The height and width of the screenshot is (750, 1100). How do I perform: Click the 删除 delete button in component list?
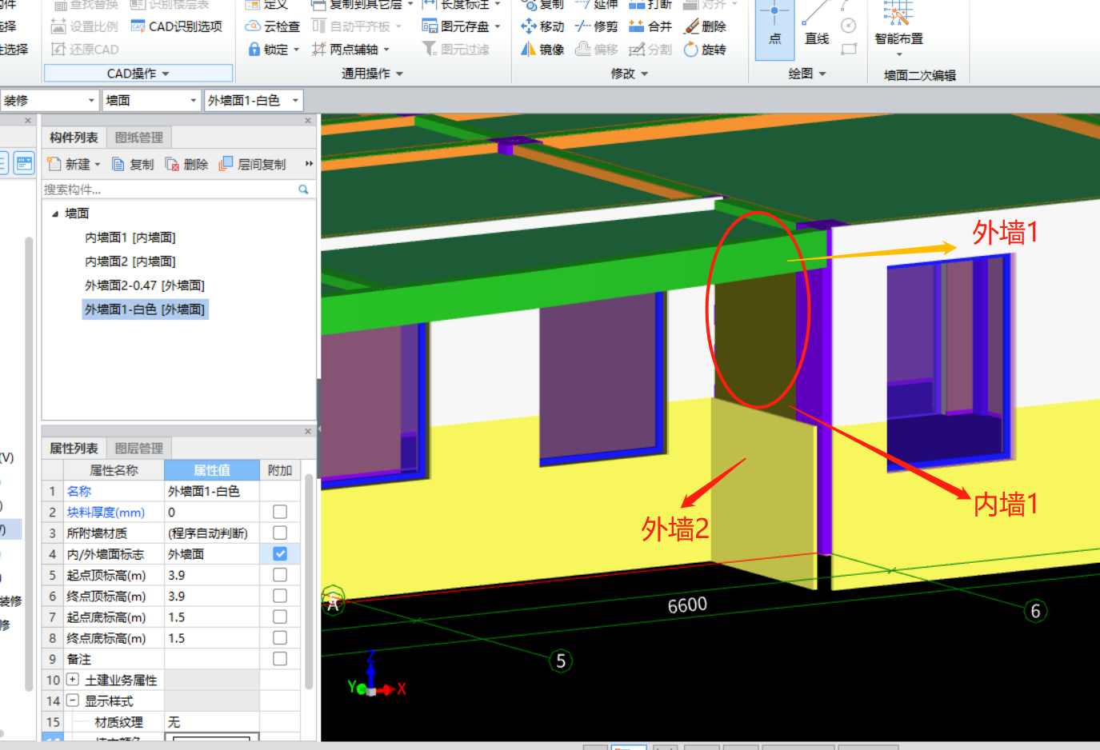coord(186,164)
